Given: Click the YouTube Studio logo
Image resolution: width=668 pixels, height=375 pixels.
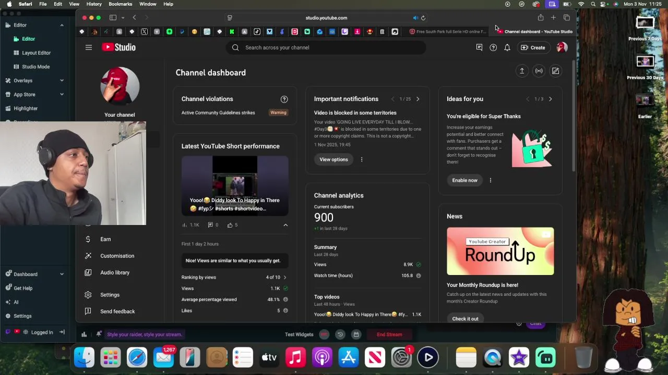Looking at the screenshot, I should tap(118, 47).
